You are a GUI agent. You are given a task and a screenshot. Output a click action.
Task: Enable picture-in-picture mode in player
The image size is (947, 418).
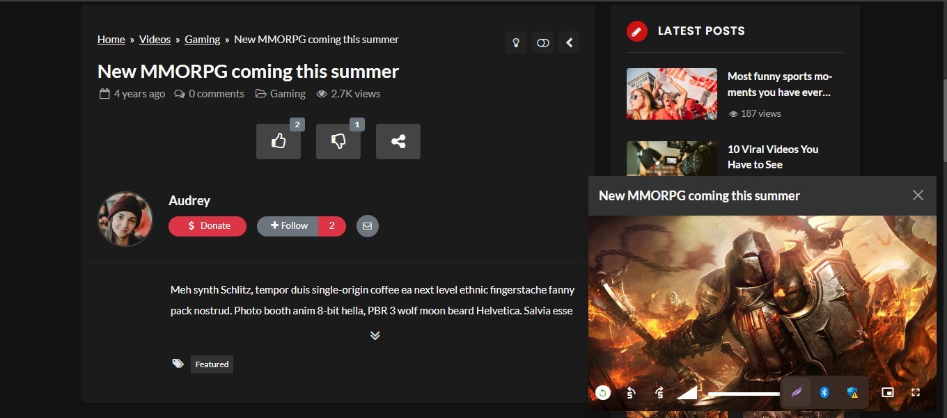click(x=888, y=393)
